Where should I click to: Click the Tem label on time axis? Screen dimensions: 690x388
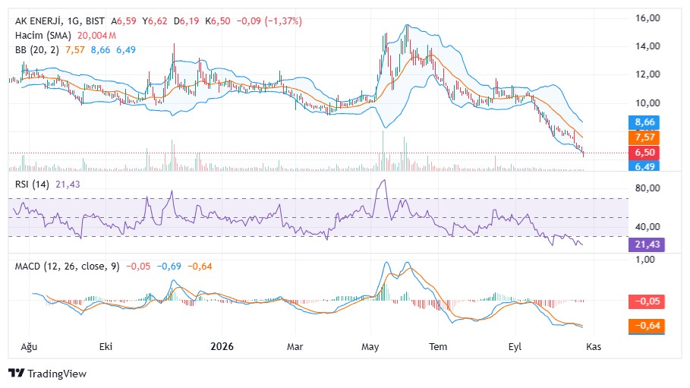pos(438,346)
